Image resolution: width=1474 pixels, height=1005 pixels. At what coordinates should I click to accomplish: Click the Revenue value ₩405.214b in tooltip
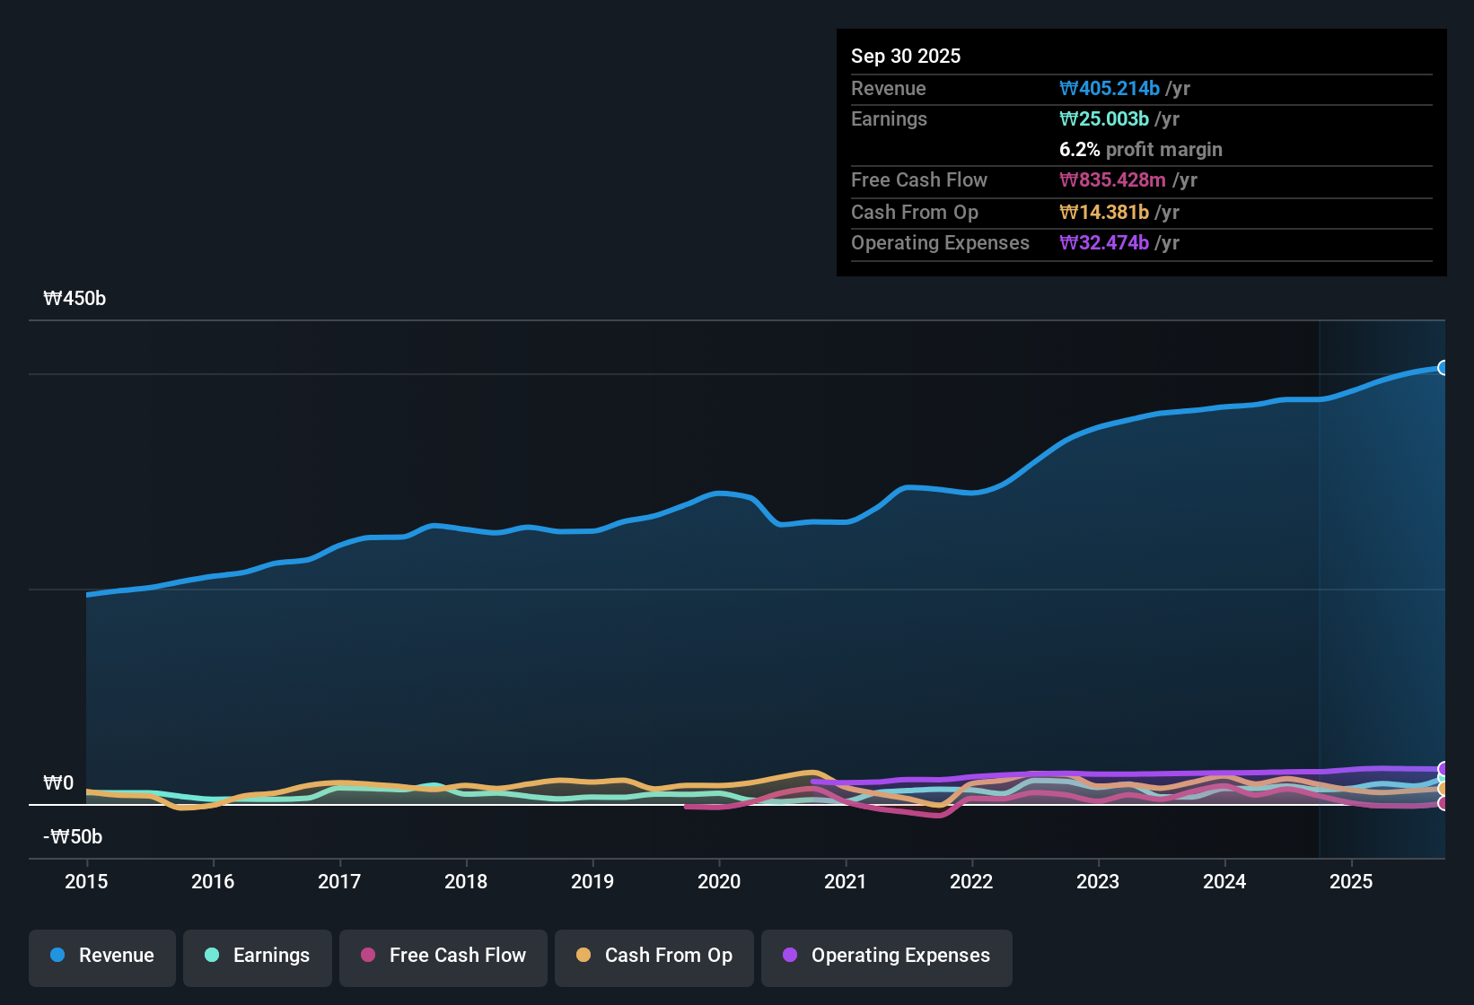[x=1110, y=88]
